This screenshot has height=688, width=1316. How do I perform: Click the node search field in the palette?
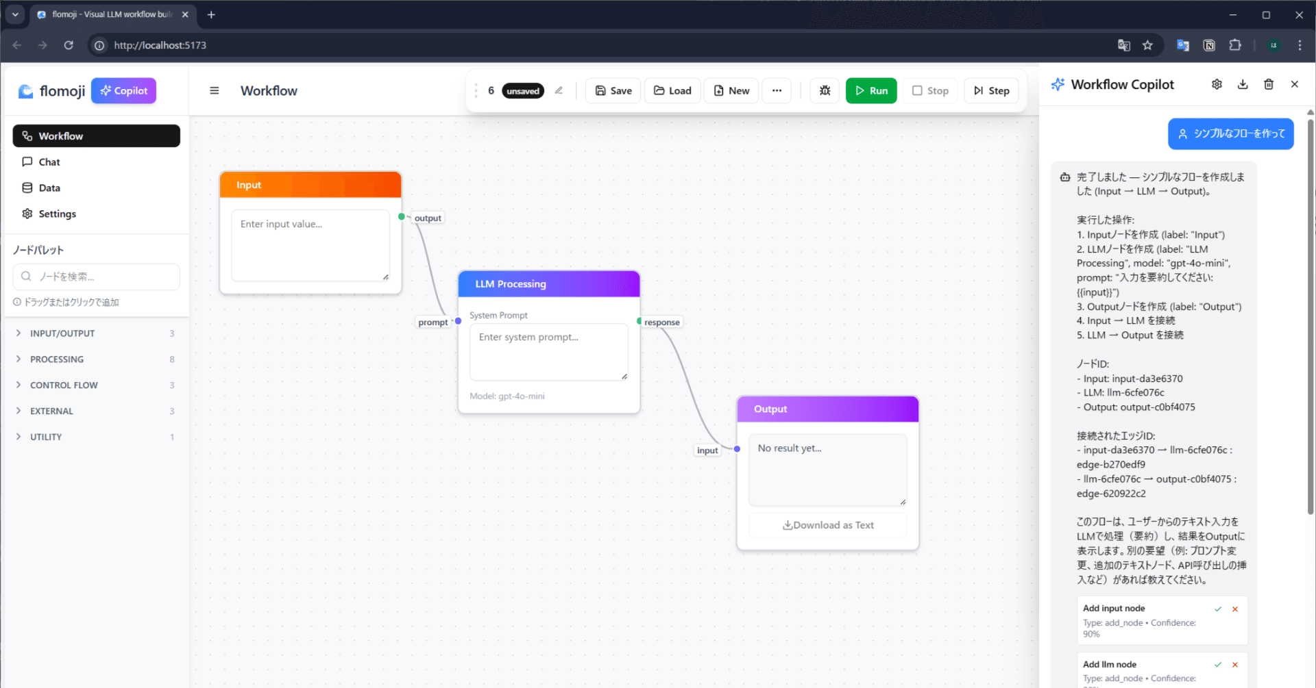point(96,277)
